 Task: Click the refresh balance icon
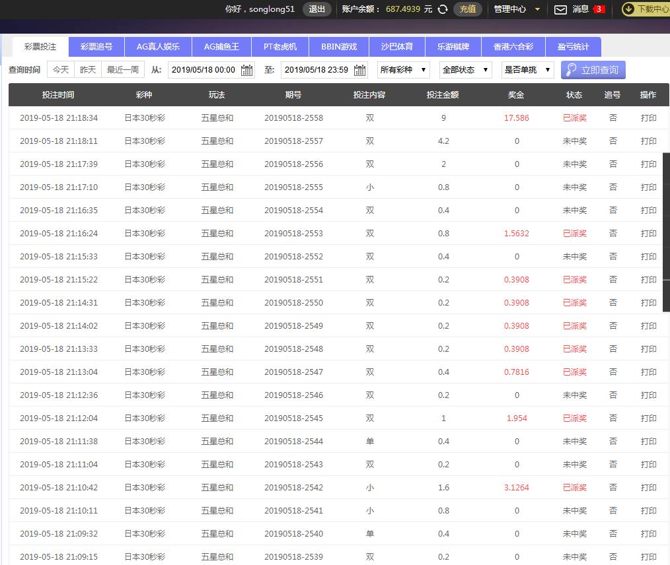click(x=443, y=9)
